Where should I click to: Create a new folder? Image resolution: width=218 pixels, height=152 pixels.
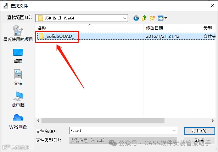pyautogui.click(x=152, y=18)
